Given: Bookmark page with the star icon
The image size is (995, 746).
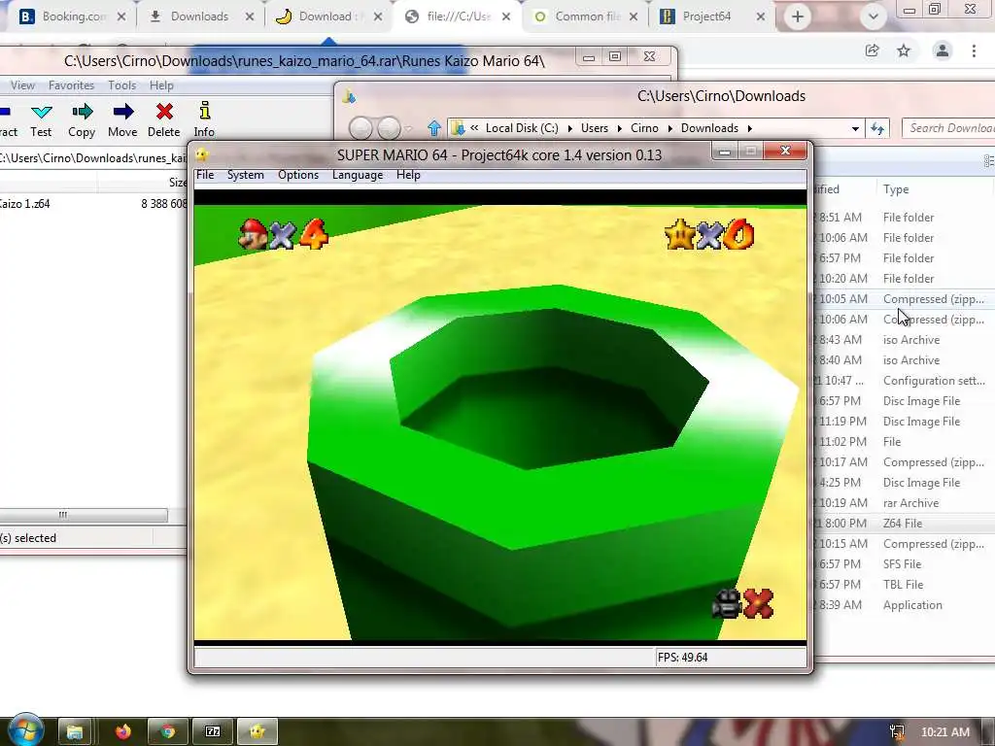Looking at the screenshot, I should coord(904,51).
